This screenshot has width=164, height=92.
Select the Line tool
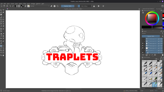click(3, 17)
